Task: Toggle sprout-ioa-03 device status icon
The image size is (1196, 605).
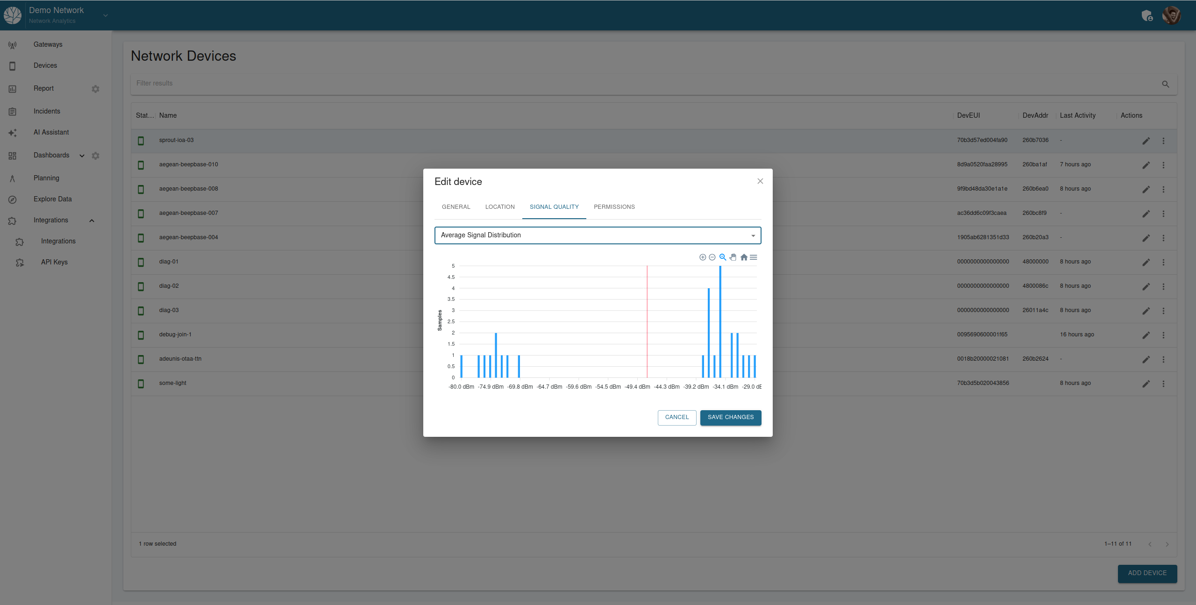Action: [x=141, y=141]
